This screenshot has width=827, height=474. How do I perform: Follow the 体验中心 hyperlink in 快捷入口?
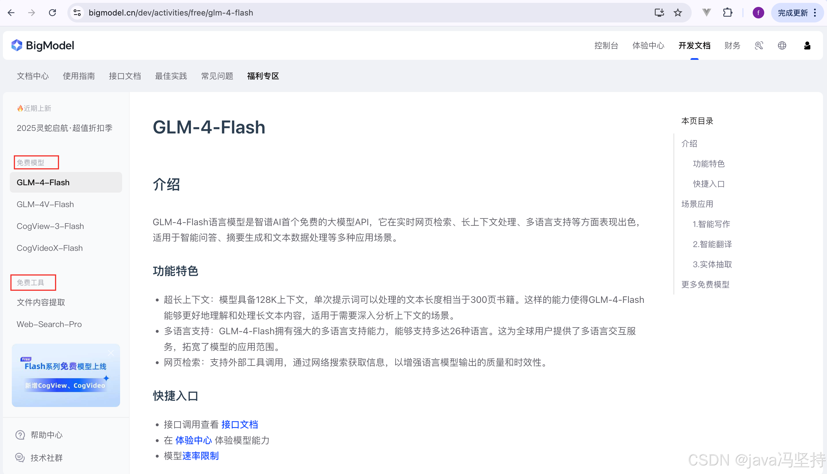click(x=194, y=440)
